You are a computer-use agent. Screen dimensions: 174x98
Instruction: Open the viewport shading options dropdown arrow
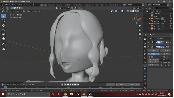(x=140, y=11)
